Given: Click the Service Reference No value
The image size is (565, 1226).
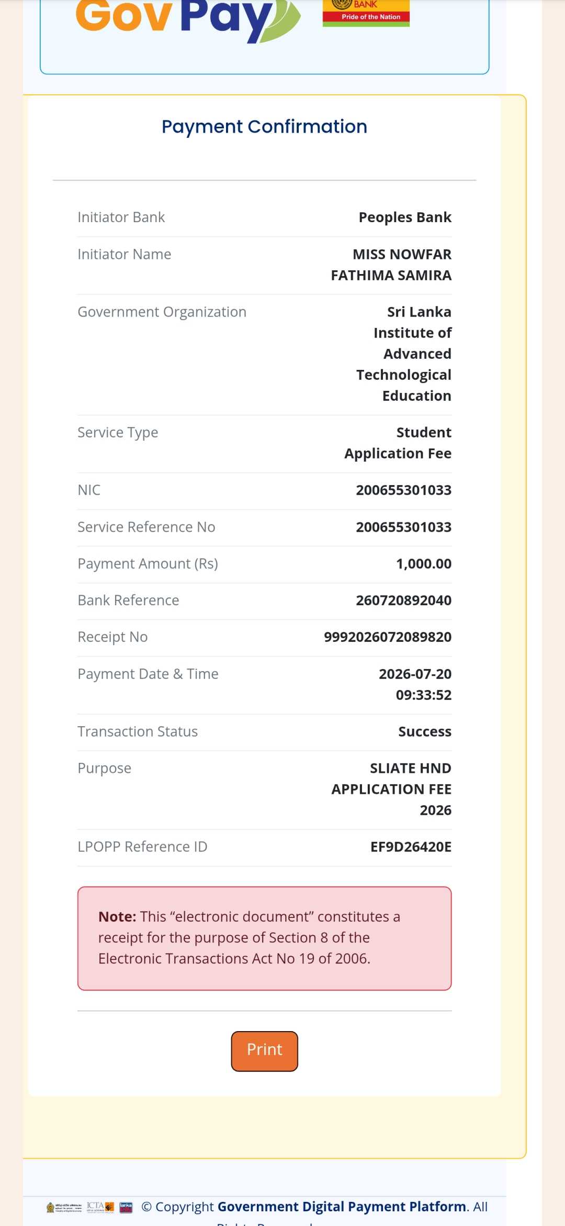Looking at the screenshot, I should [x=404, y=527].
